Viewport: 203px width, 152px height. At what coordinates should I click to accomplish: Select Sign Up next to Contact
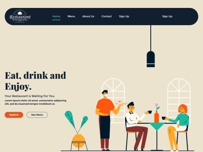coord(124,17)
